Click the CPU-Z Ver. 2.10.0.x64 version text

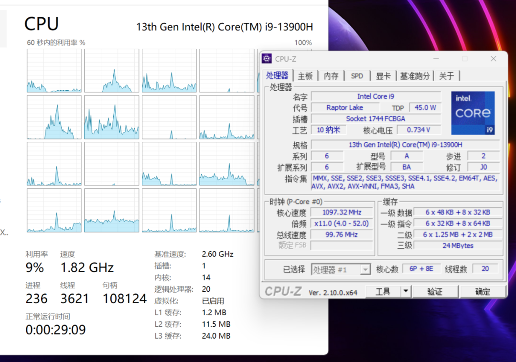(333, 293)
